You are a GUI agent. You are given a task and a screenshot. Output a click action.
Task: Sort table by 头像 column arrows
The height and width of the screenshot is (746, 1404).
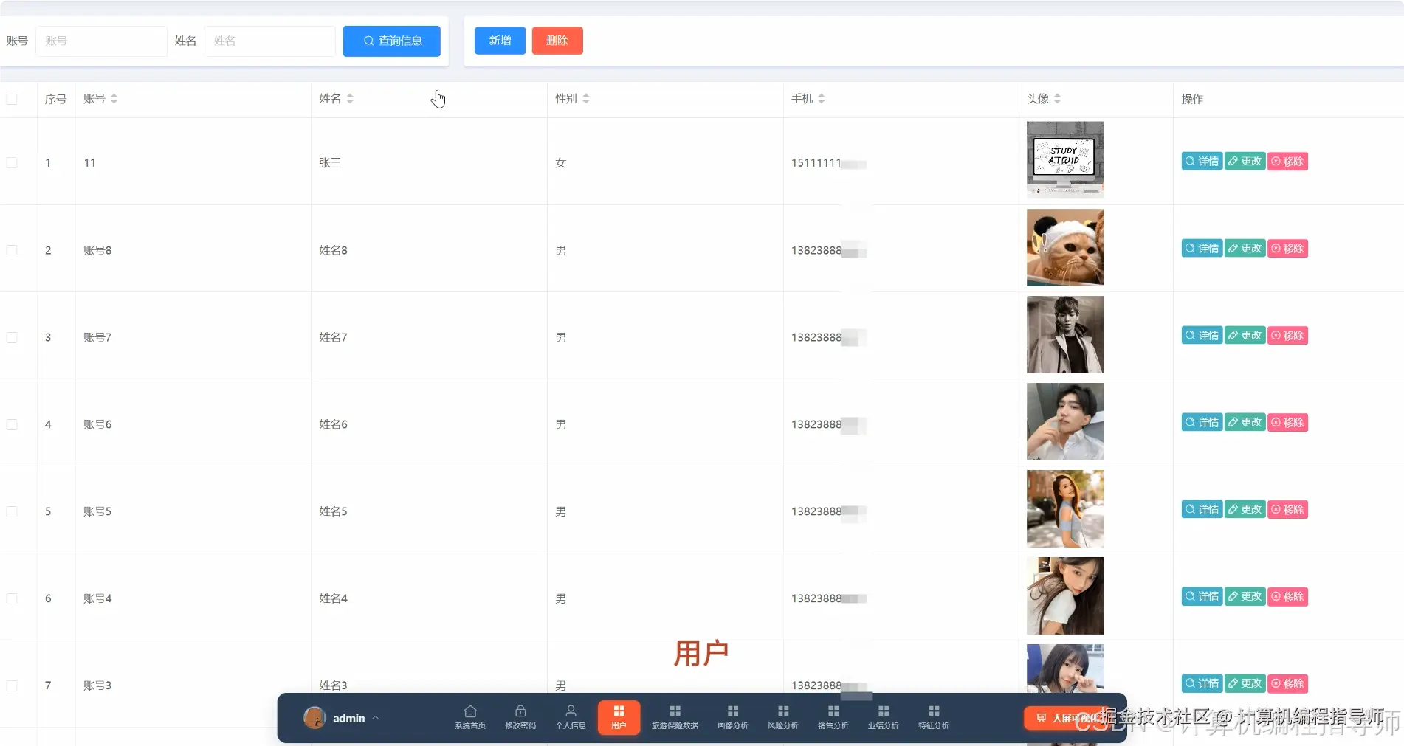coord(1057,99)
